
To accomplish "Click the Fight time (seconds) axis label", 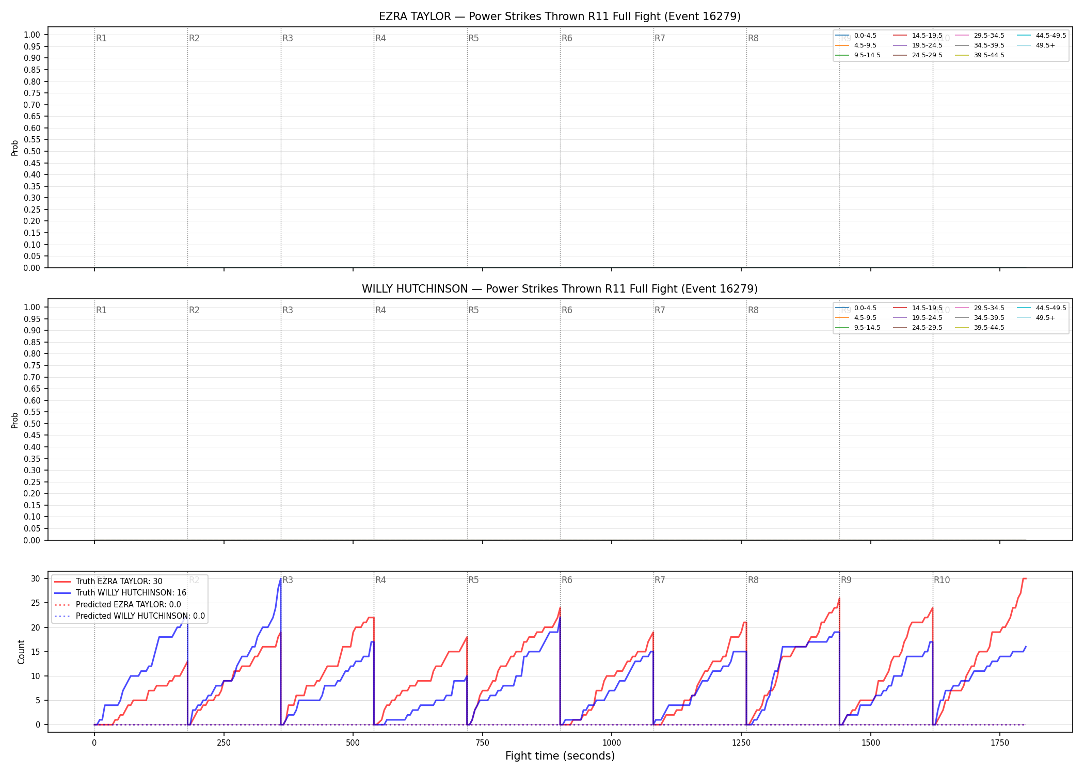I will coord(560,756).
